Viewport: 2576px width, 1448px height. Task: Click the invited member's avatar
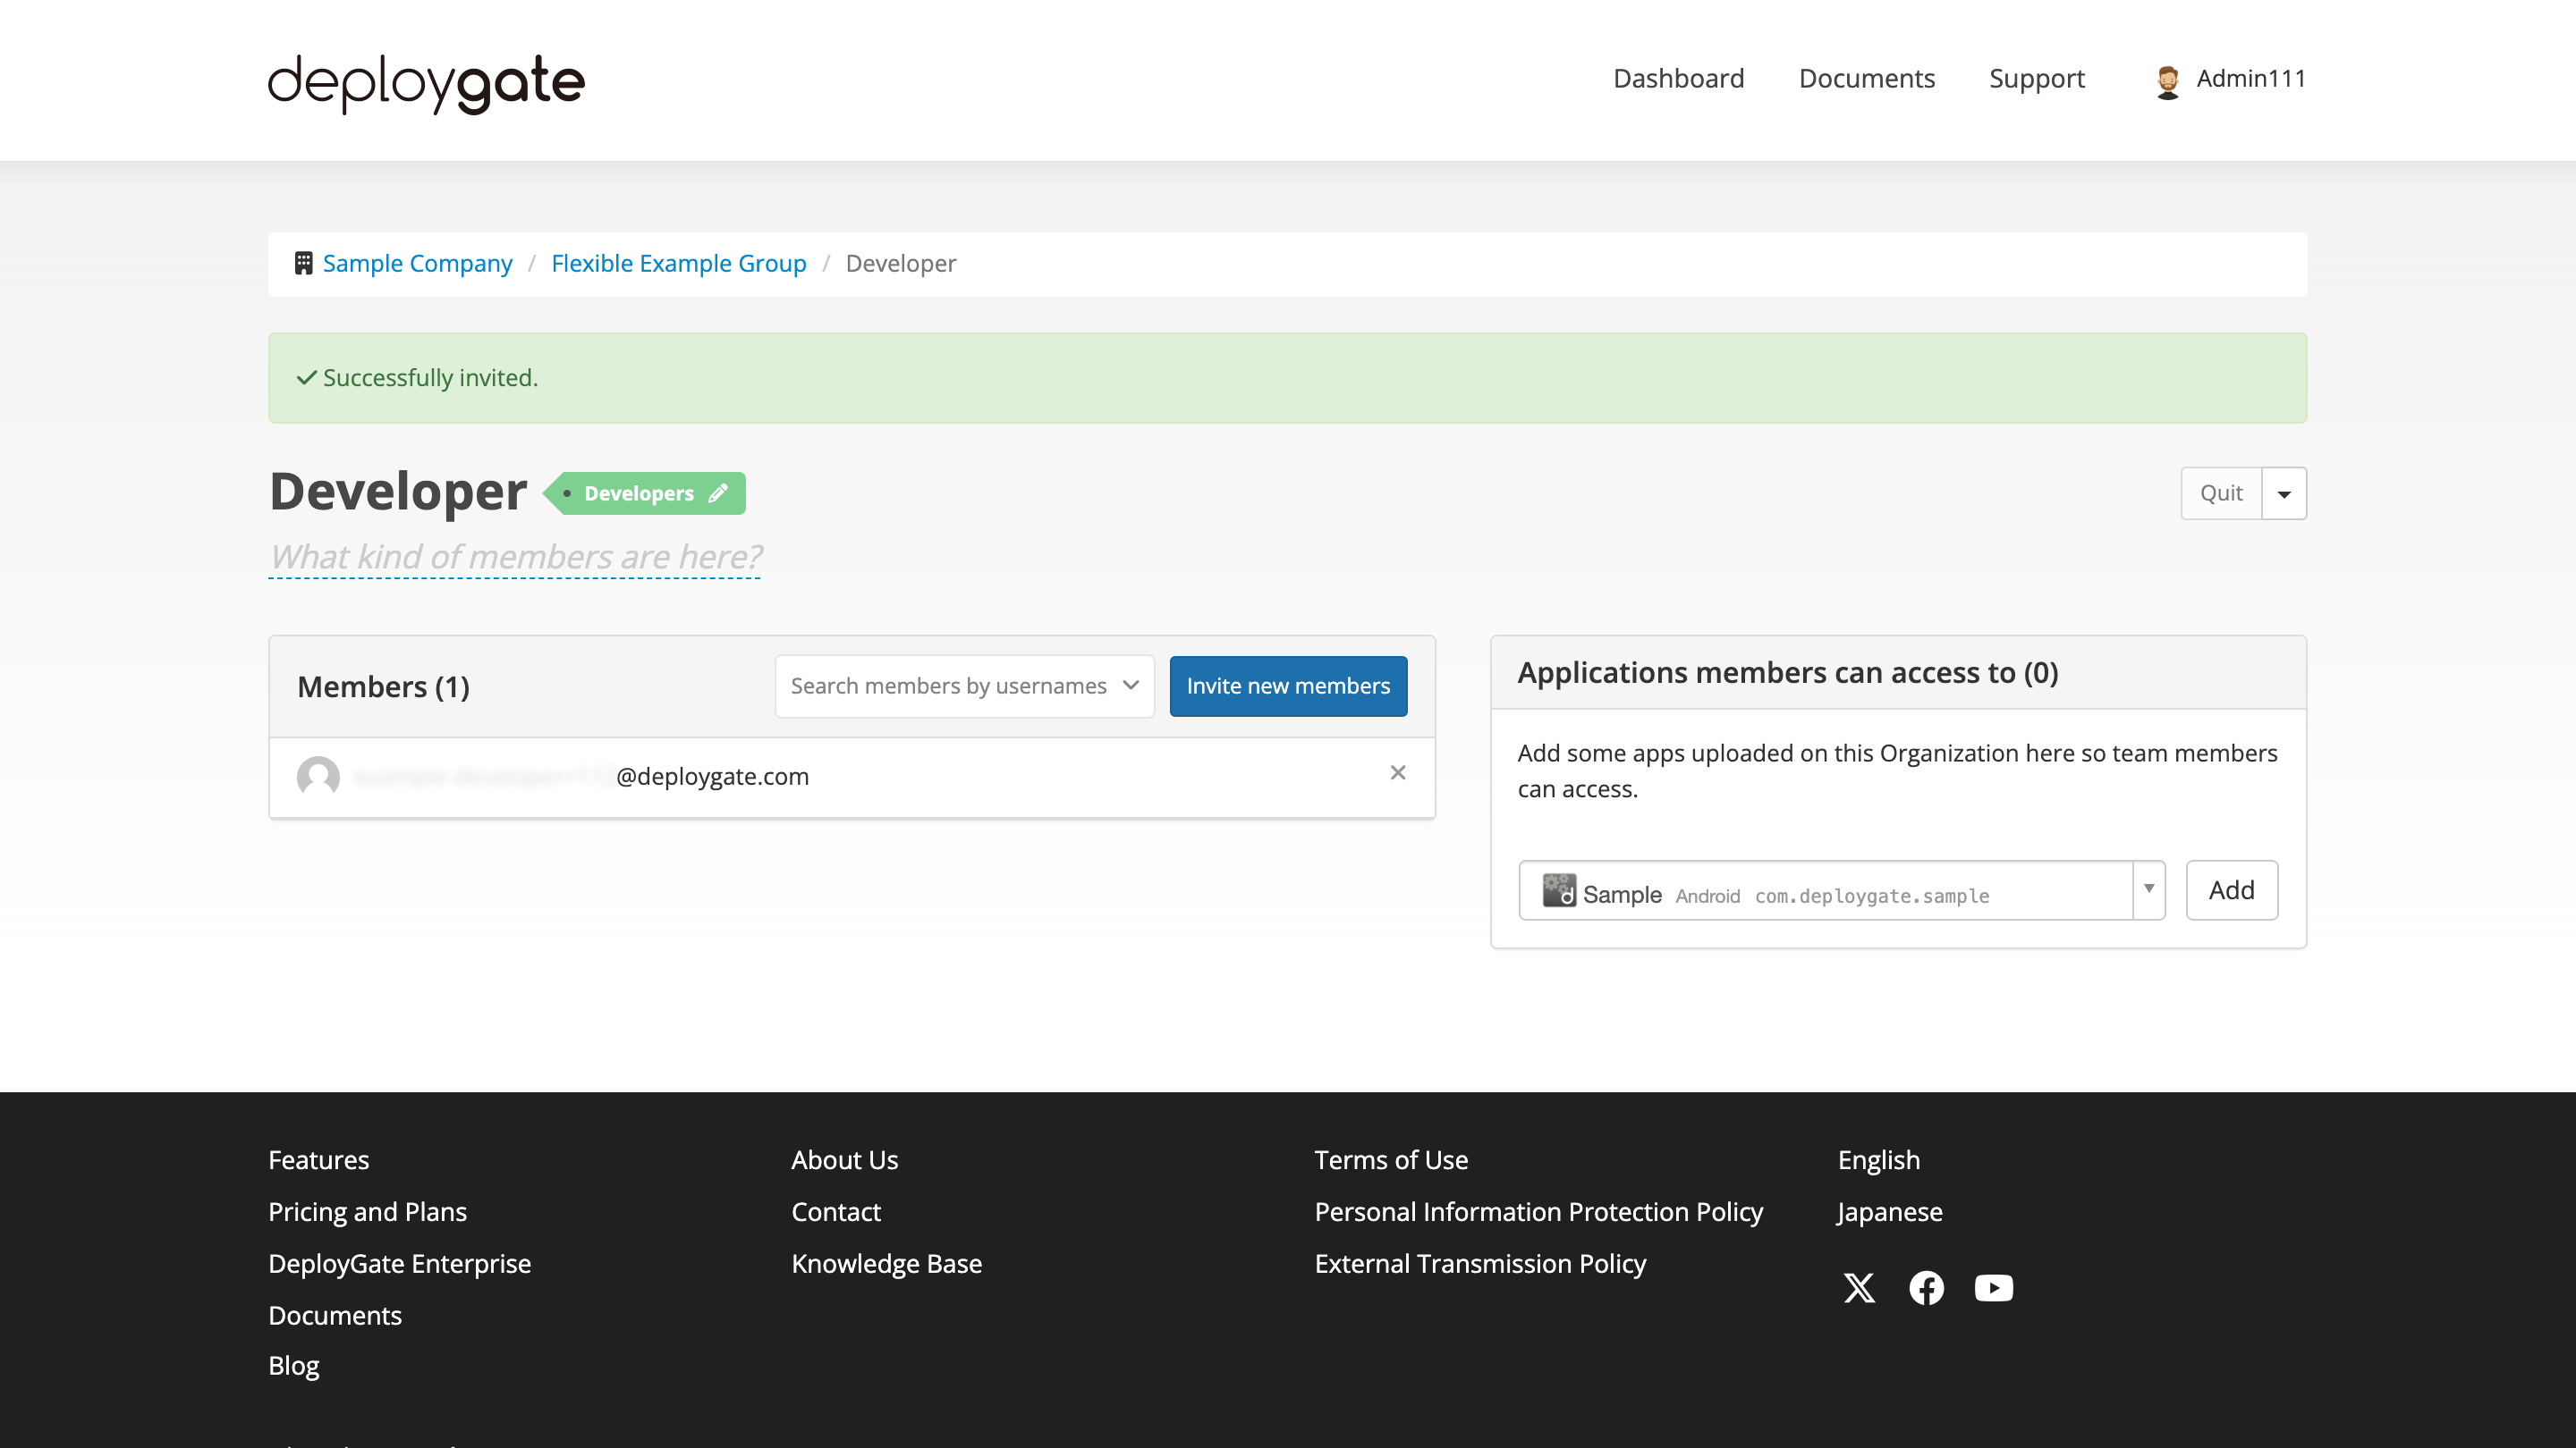click(318, 777)
